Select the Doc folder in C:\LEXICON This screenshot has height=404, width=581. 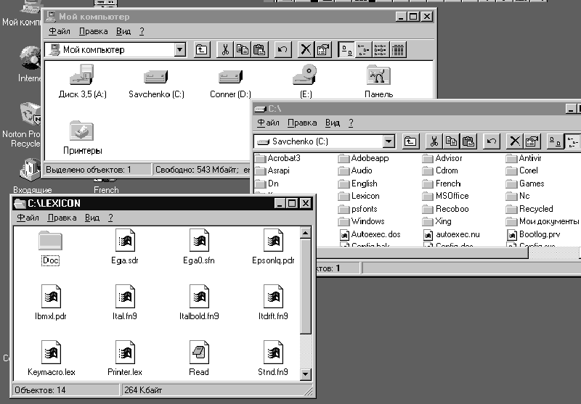tap(50, 247)
